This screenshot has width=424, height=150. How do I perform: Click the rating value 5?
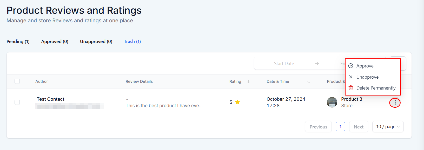(231, 102)
